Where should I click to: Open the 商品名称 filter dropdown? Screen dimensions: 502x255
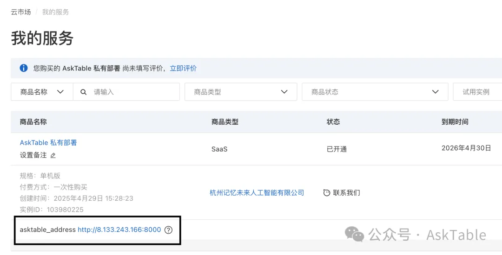click(42, 92)
